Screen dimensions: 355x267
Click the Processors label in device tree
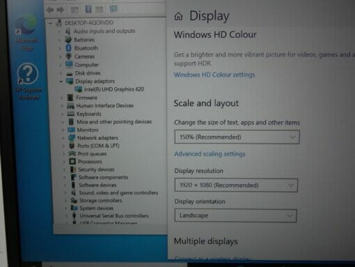click(x=90, y=162)
